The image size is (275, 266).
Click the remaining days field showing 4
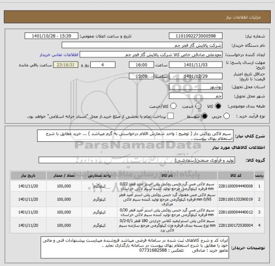(103, 65)
